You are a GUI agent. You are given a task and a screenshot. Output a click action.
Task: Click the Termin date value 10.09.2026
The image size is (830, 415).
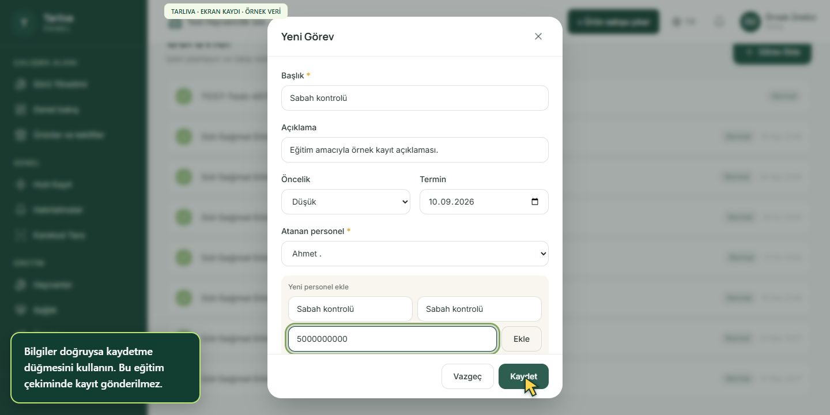pyautogui.click(x=451, y=202)
